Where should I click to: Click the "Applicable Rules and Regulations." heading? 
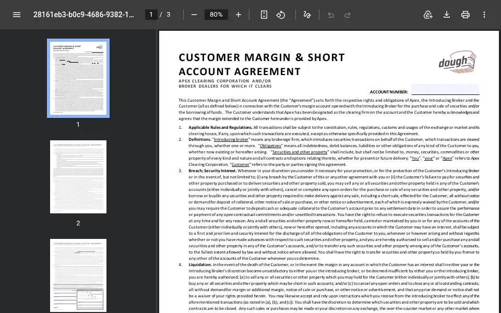click(220, 127)
